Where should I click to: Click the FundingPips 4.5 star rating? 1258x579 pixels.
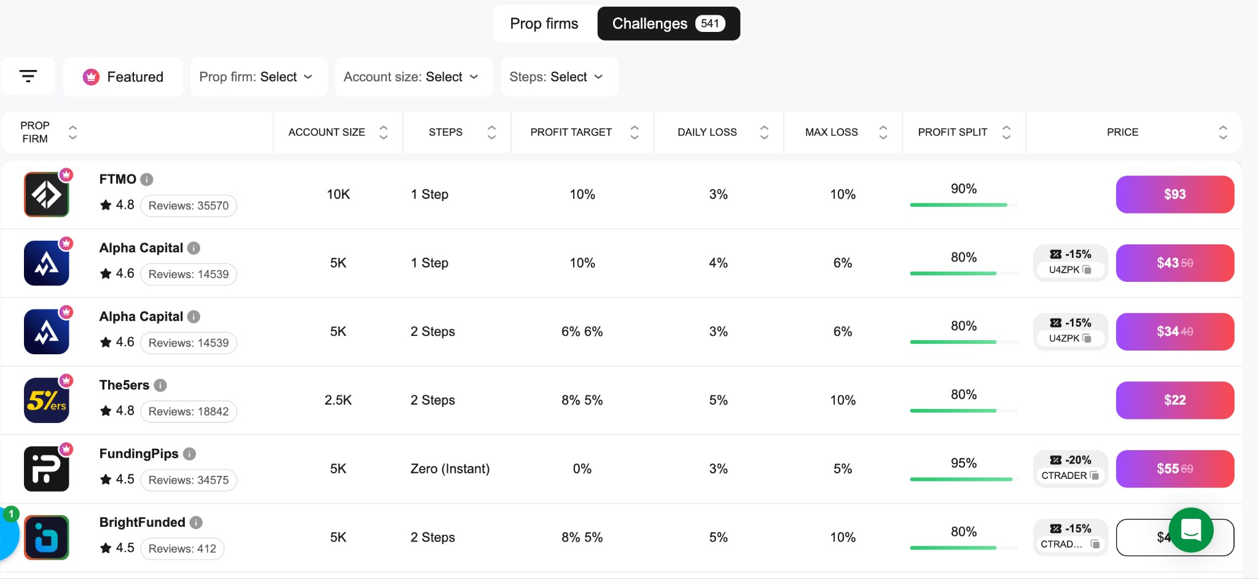[117, 480]
